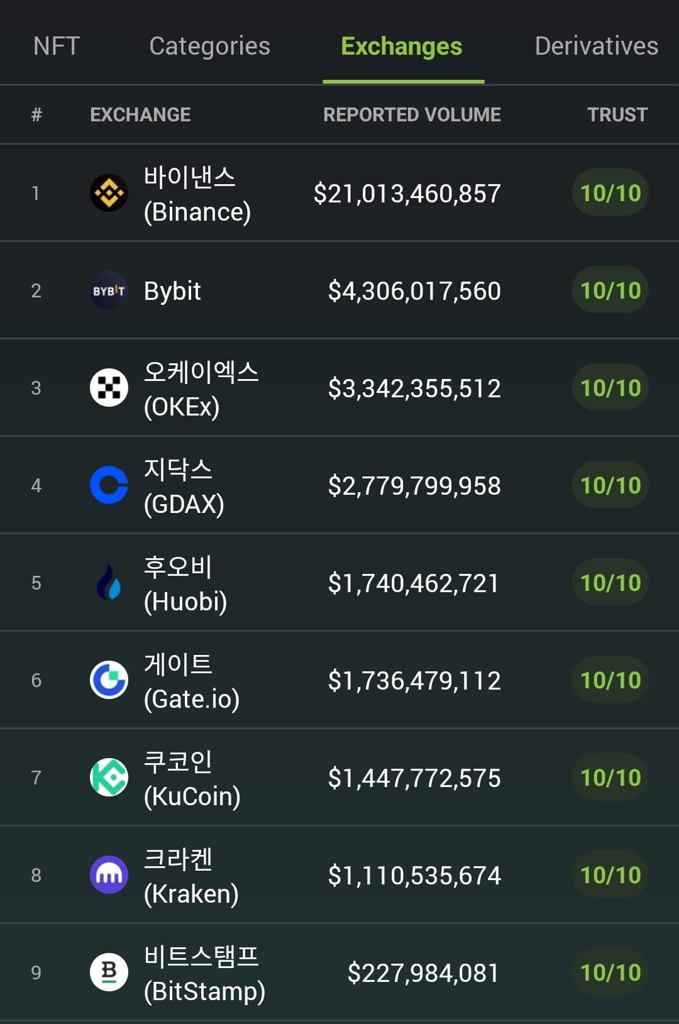Open the Categories tab

point(209,47)
